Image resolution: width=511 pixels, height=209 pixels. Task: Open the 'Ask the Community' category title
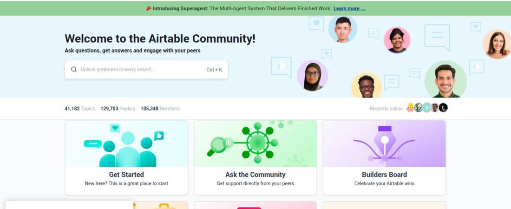coord(255,175)
